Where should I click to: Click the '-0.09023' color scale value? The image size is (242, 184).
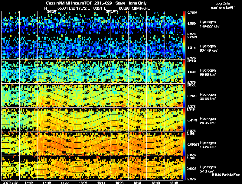click(x=193, y=144)
